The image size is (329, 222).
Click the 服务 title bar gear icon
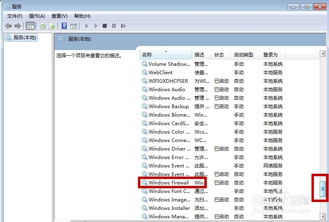point(7,6)
